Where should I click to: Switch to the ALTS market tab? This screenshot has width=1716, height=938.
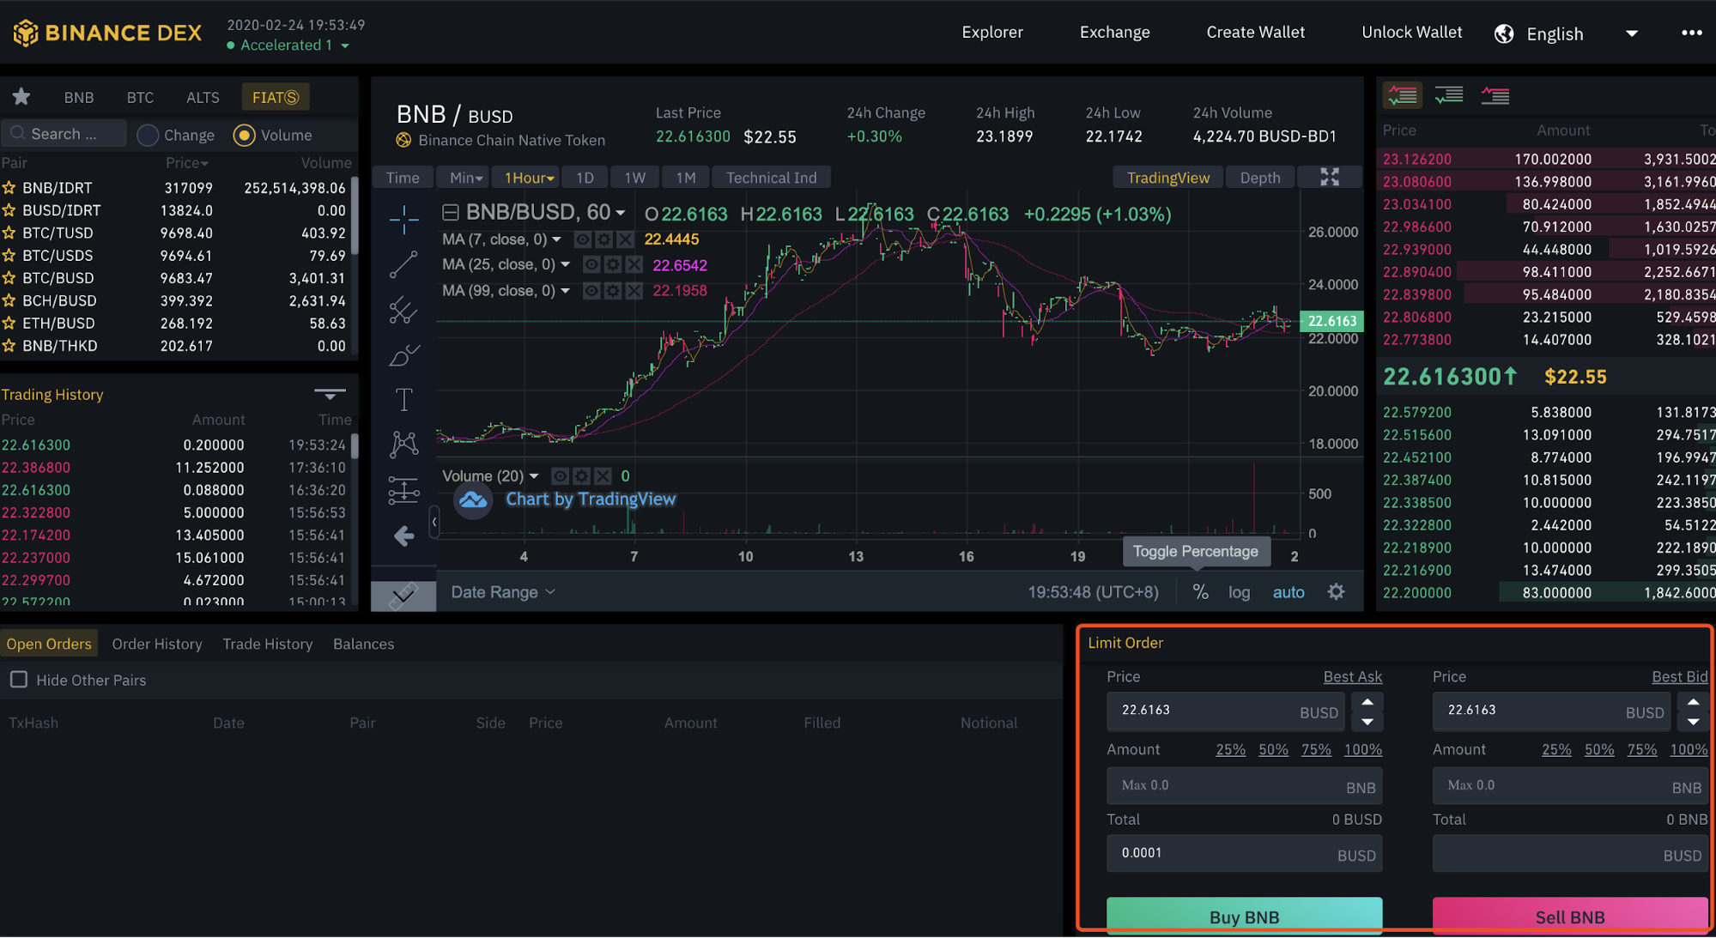click(203, 97)
